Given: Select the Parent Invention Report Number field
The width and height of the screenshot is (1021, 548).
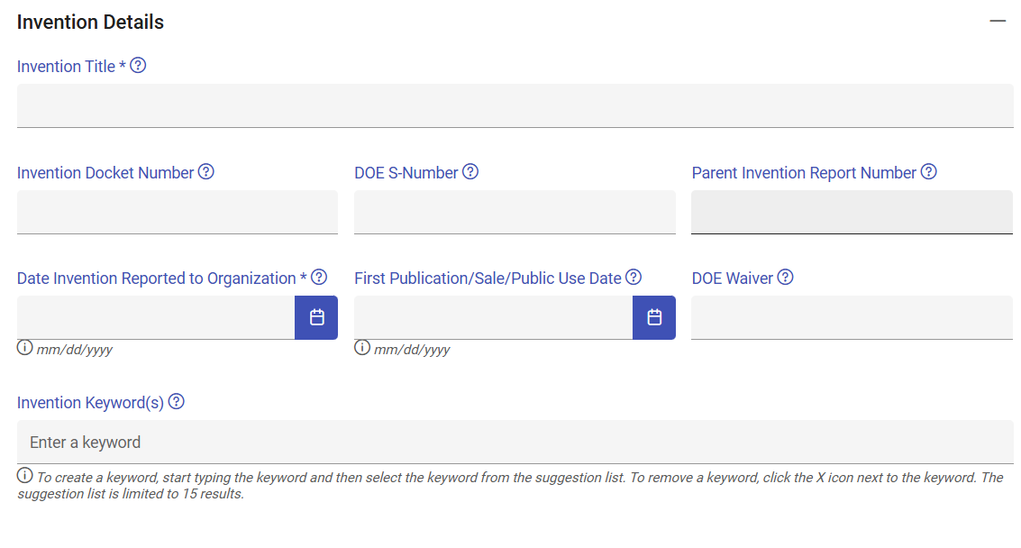Looking at the screenshot, I should pos(852,212).
